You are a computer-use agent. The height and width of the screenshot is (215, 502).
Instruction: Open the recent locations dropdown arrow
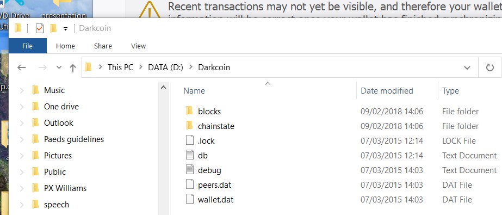[59, 67]
